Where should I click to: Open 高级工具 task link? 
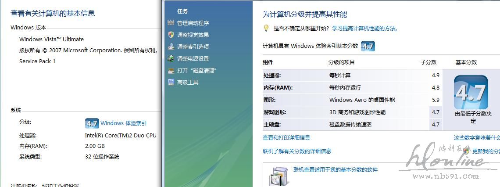[188, 83]
